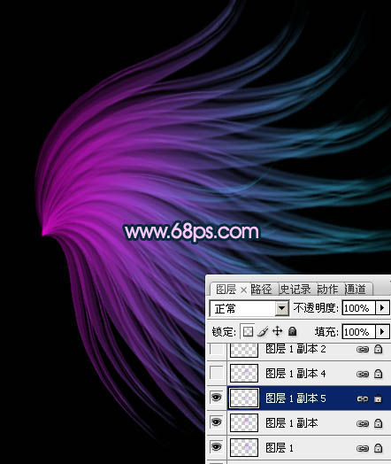Image resolution: width=391 pixels, height=464 pixels.
Task: Click link icon on 图层 1 副本 4
Action: click(x=363, y=374)
